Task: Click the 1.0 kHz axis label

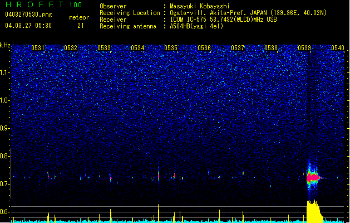Action: point(4,100)
